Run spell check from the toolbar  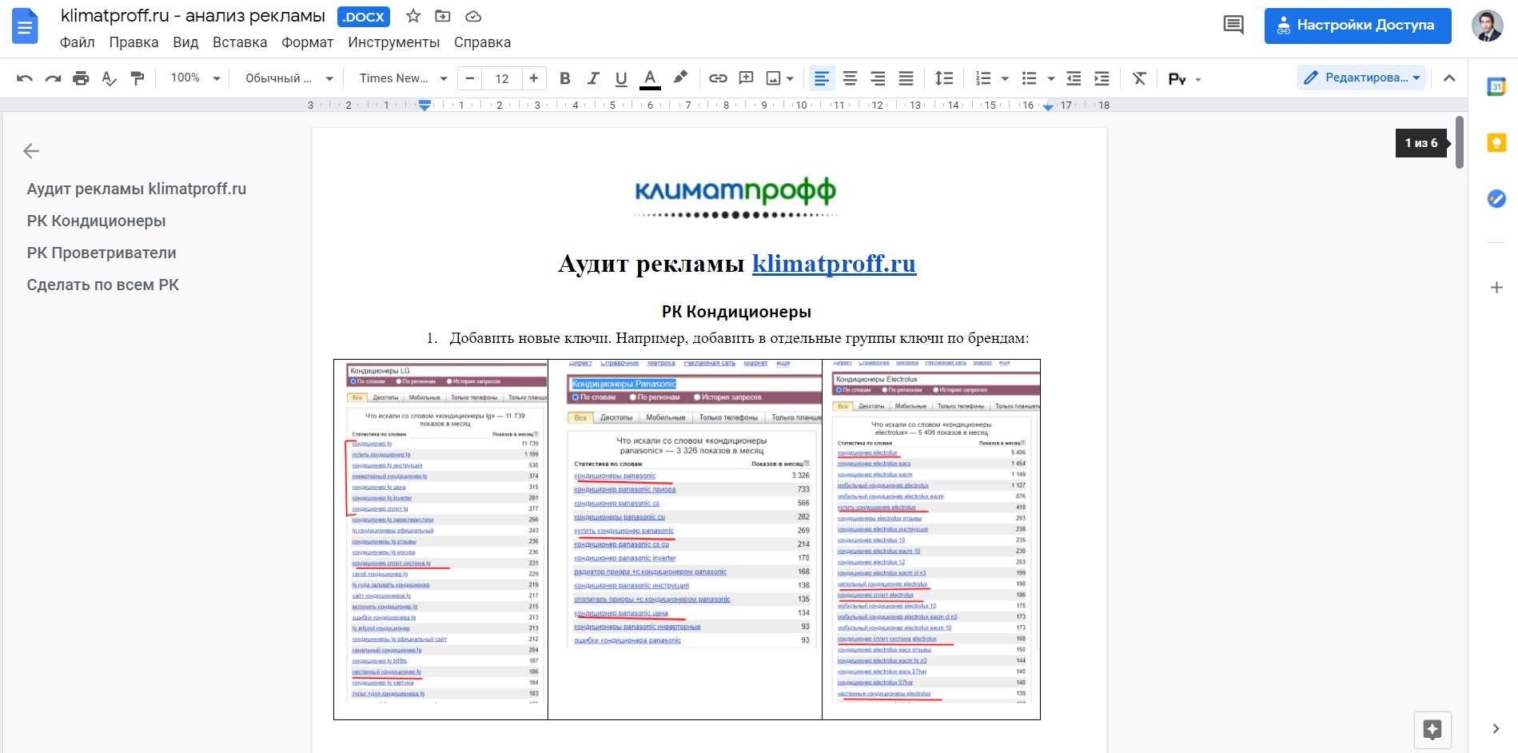pos(109,78)
